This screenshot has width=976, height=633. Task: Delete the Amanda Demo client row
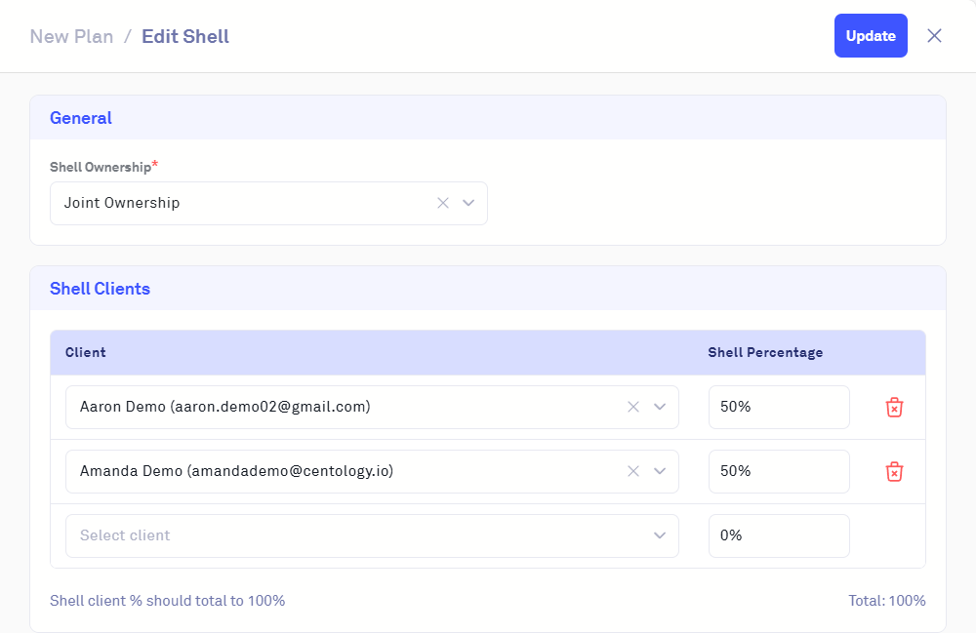pos(894,472)
